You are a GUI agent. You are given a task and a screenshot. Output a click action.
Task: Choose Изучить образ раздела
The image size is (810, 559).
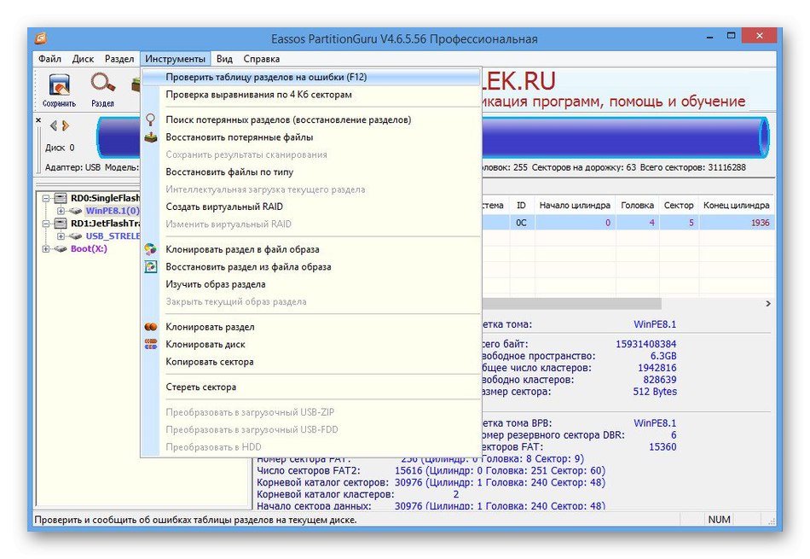(x=311, y=284)
